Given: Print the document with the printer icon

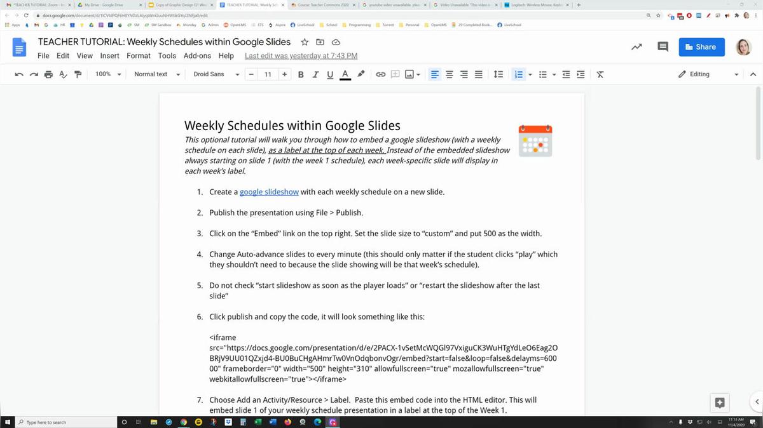Looking at the screenshot, I should pyautogui.click(x=49, y=74).
